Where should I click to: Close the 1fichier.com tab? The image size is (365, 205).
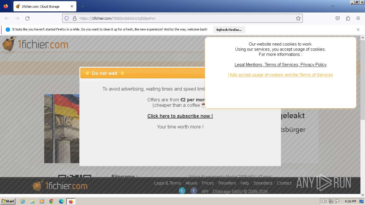pyautogui.click(x=72, y=6)
